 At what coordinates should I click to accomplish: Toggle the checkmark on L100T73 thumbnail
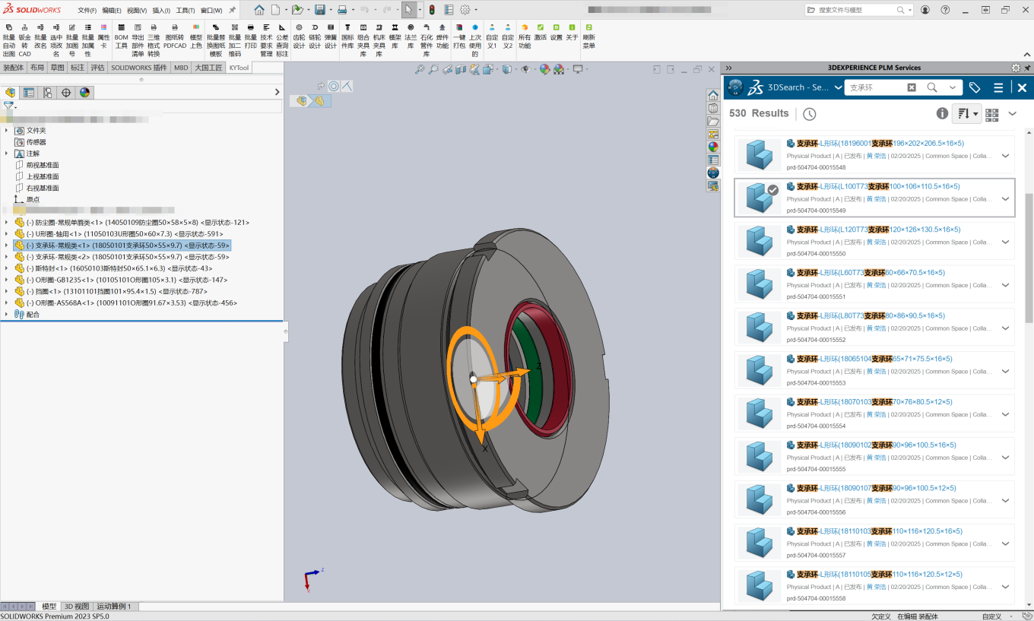pos(772,190)
